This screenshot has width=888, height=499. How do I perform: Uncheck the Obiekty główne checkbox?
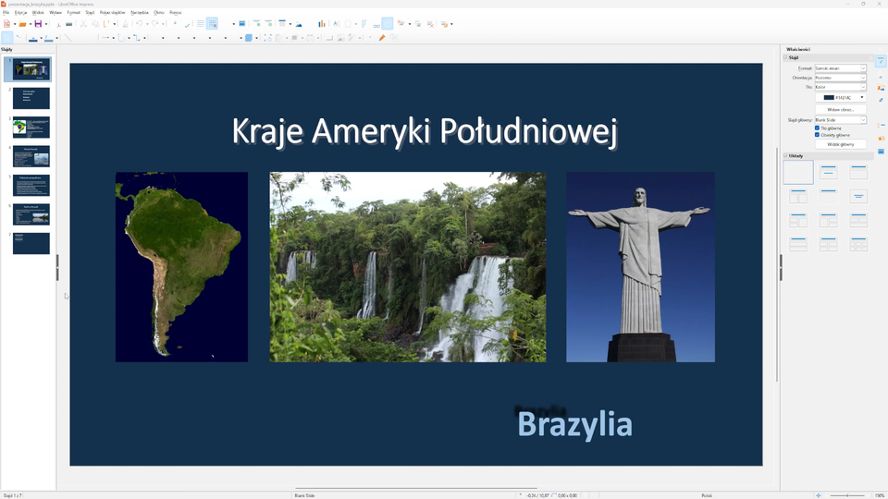click(x=817, y=135)
